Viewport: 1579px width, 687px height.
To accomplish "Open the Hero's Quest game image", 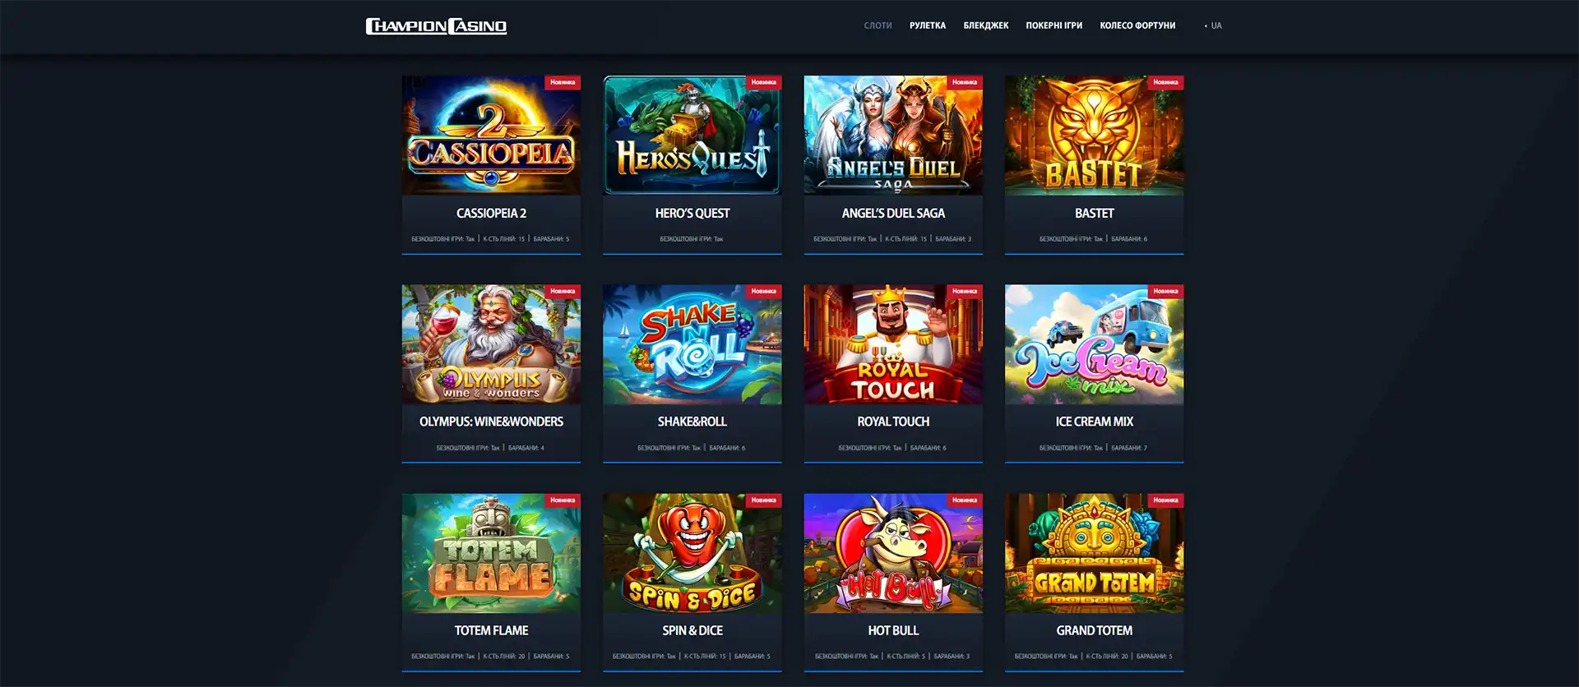I will tap(692, 136).
